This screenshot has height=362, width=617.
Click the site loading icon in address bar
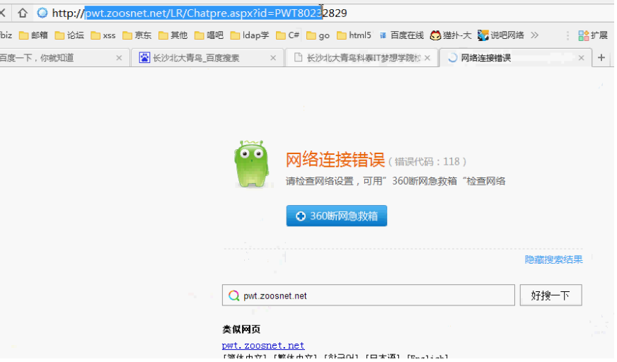coord(42,13)
